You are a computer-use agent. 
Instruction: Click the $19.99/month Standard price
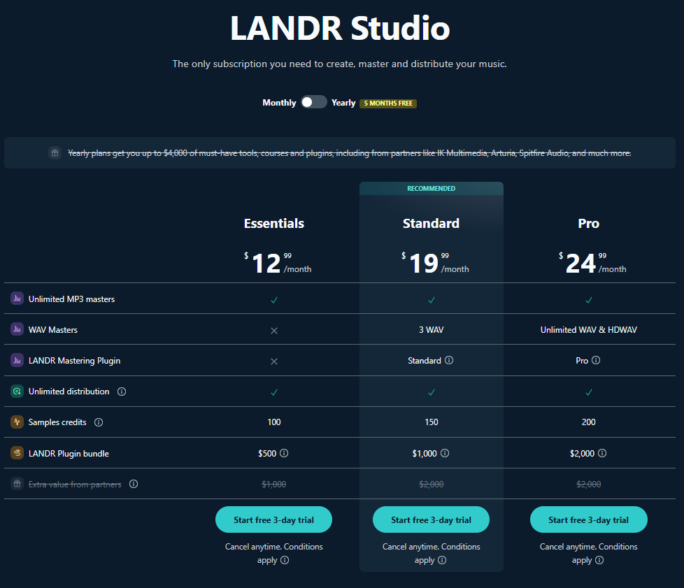pos(435,263)
